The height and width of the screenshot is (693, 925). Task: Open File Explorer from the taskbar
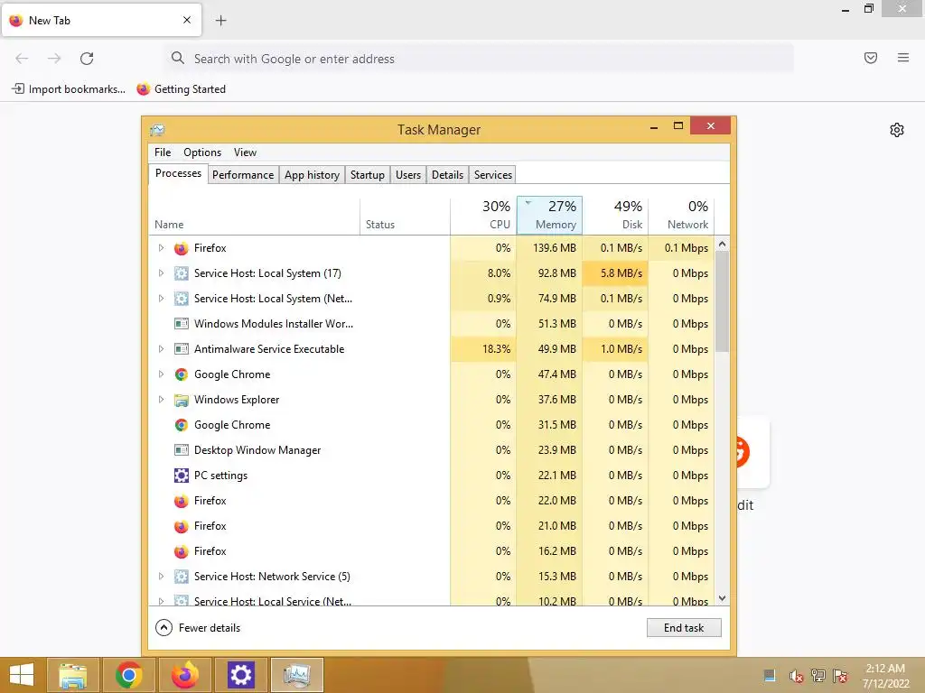pos(72,675)
